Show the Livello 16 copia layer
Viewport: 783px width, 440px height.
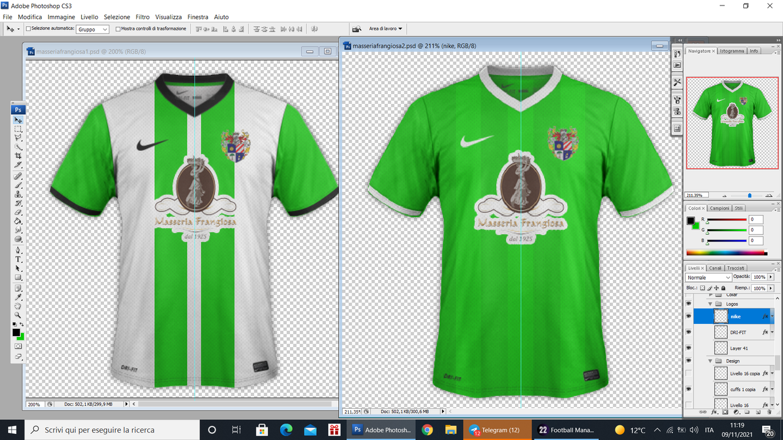click(x=689, y=373)
